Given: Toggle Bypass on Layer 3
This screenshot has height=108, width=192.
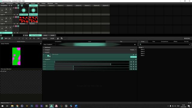Looking at the screenshot, I should 6,9.
